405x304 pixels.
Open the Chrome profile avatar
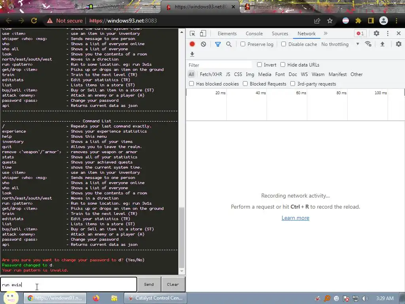click(384, 21)
